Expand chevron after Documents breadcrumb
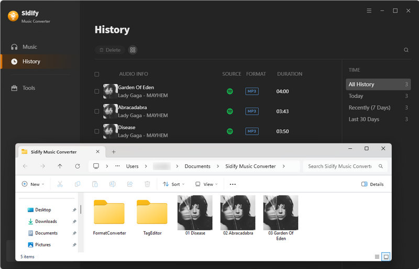Screen dimensions: 419x269 point(218,166)
